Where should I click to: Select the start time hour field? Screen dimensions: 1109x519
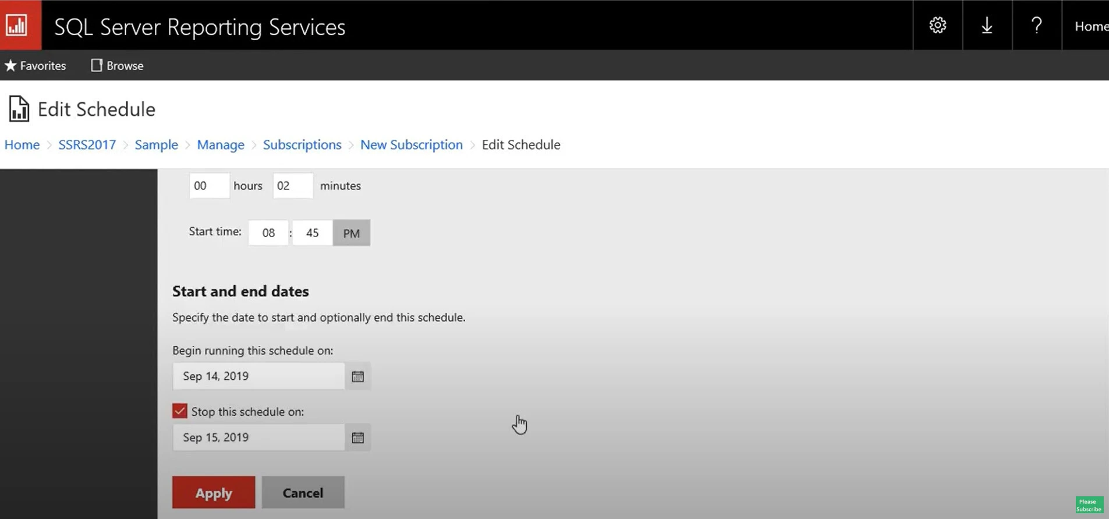click(268, 233)
